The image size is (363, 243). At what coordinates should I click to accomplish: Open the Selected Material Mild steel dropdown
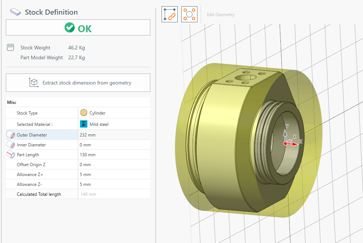coord(114,124)
